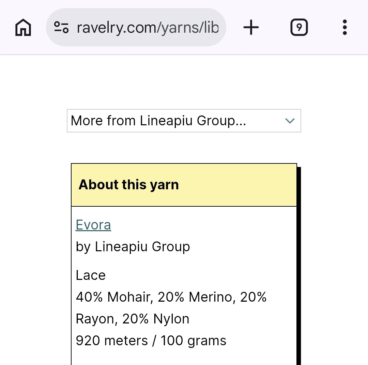Open the Evora yarn link
Image resolution: width=368 pixels, height=365 pixels.
pos(93,225)
